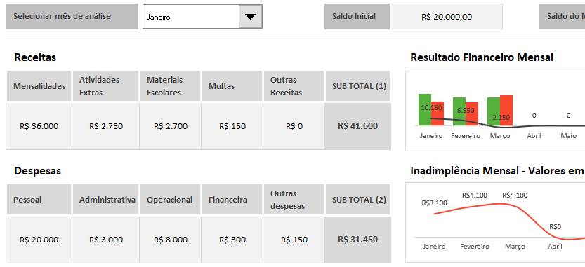This screenshot has height=267, width=585.
Task: Click the green Janeiro bar in chart
Action: (425, 109)
